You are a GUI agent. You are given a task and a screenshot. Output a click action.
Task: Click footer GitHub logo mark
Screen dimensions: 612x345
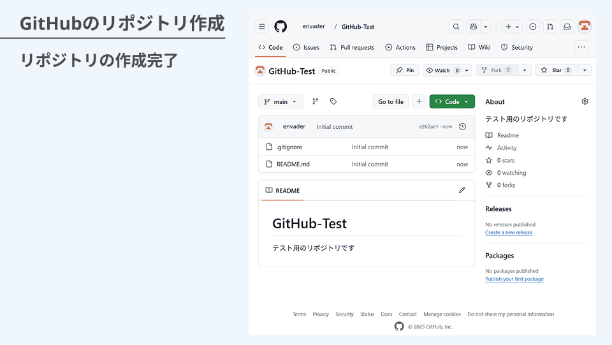[399, 327]
